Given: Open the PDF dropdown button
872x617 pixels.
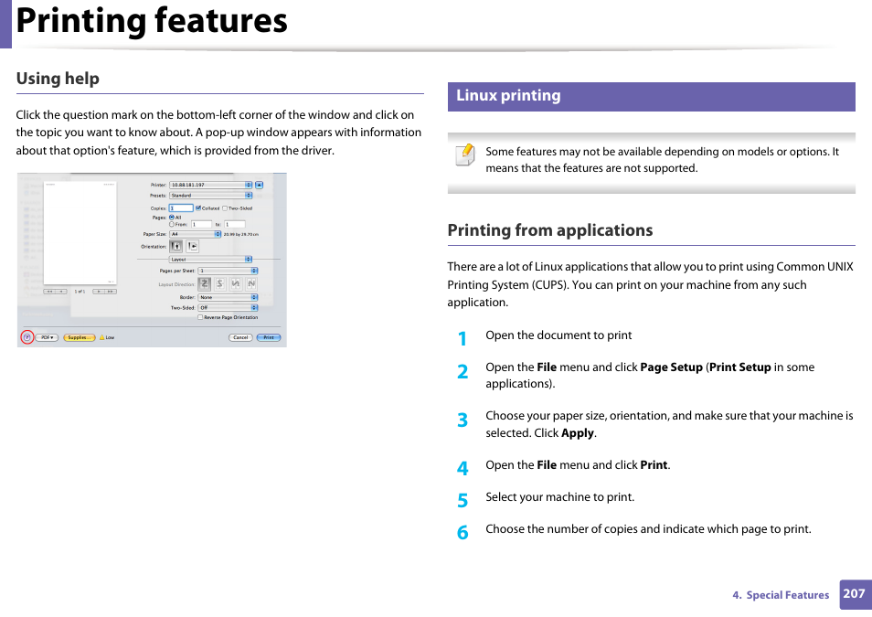Looking at the screenshot, I should (47, 337).
